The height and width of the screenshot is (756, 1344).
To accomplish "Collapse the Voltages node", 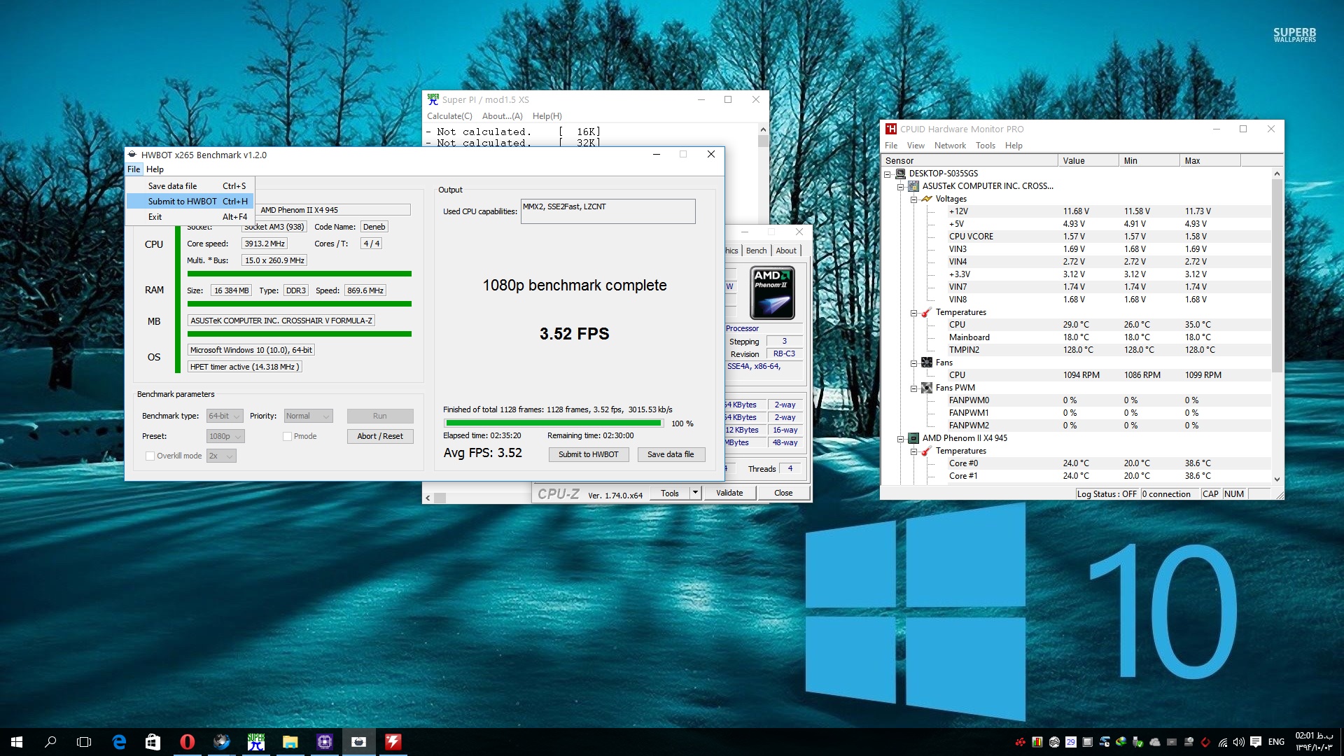I will tap(913, 199).
